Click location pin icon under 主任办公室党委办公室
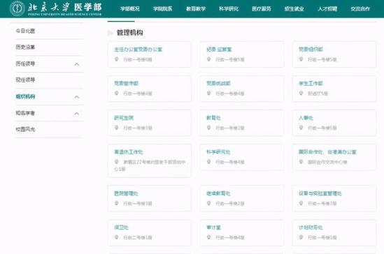Screen dimensions: 384x254 pyautogui.click(x=117, y=59)
